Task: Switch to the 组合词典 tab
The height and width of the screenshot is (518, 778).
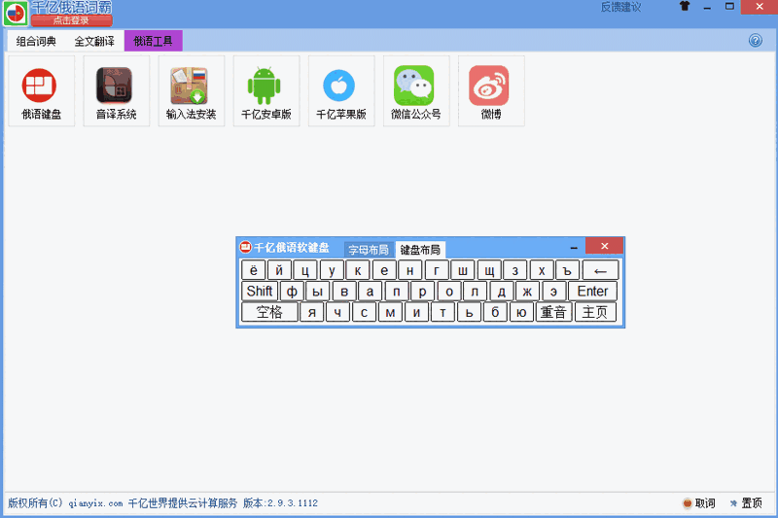Action: pos(36,41)
